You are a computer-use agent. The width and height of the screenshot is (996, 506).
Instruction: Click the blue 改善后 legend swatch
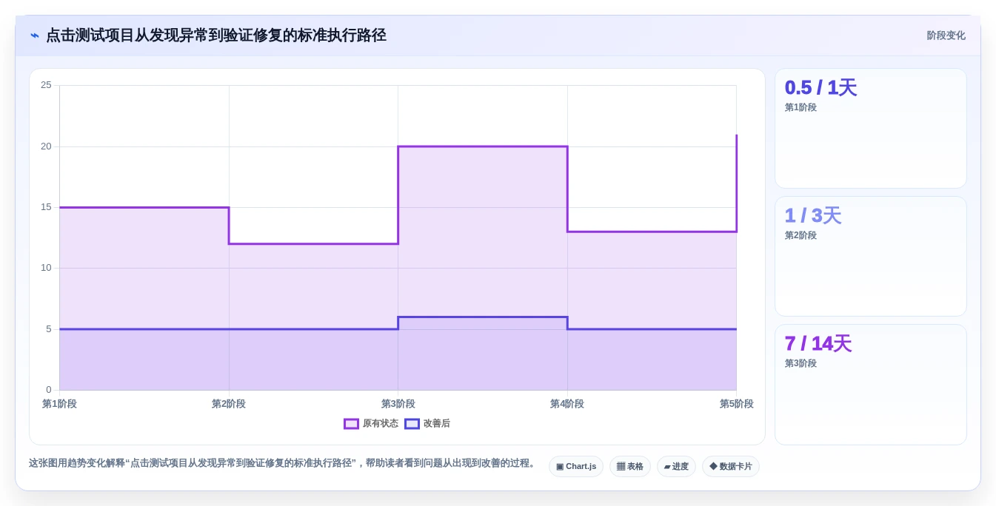[412, 424]
